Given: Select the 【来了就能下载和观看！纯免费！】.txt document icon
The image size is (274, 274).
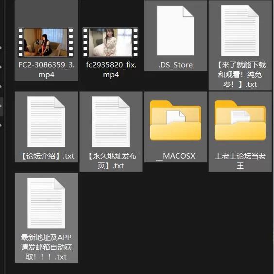Looking at the screenshot, I should click(240, 31).
